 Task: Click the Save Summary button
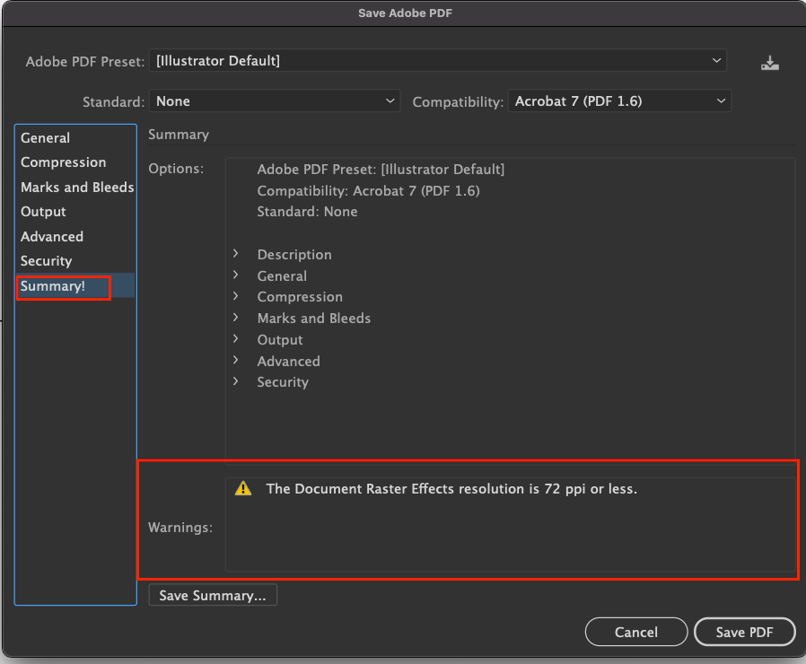point(212,594)
